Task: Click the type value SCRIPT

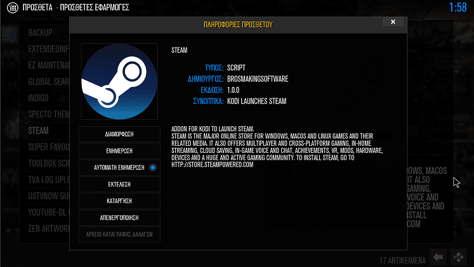Action: pos(236,68)
